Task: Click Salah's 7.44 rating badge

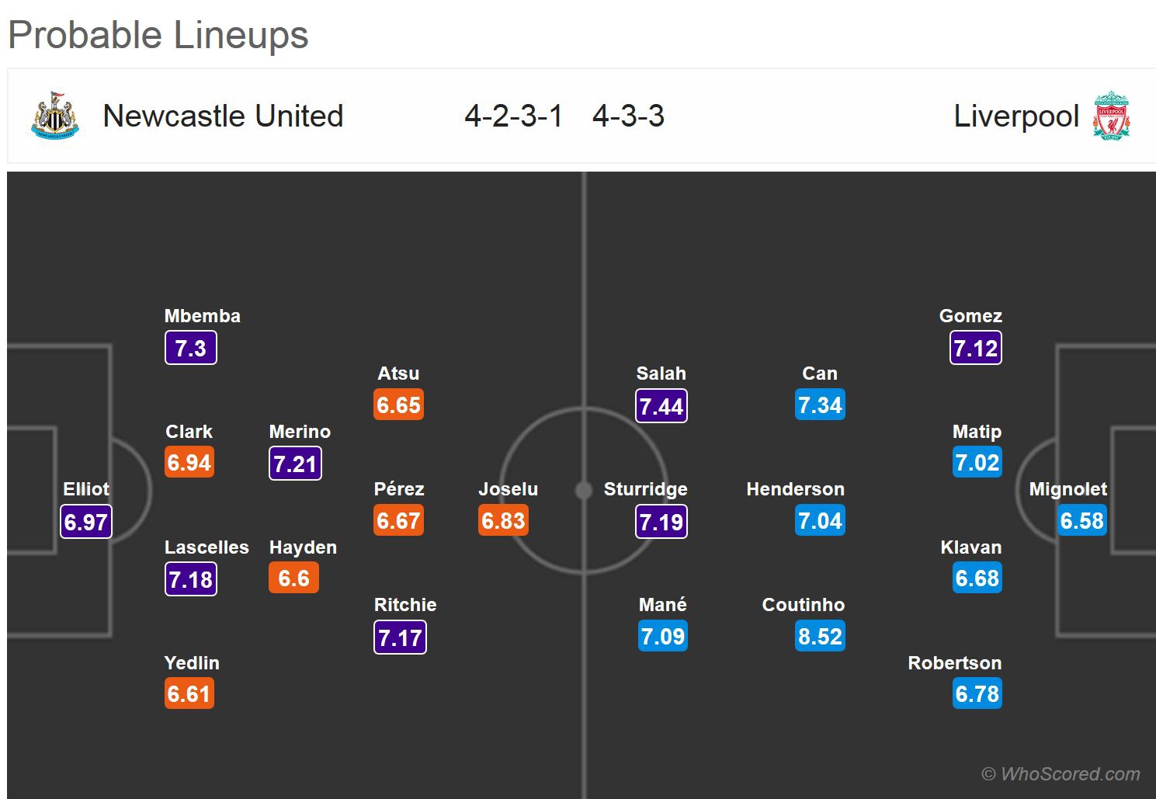Action: click(661, 405)
